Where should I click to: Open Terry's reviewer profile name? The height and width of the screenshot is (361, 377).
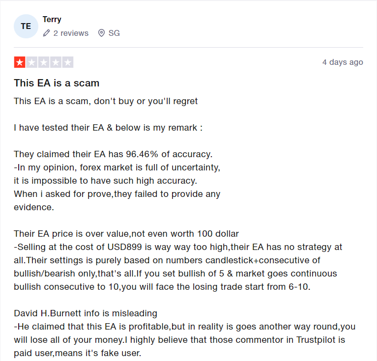[52, 20]
